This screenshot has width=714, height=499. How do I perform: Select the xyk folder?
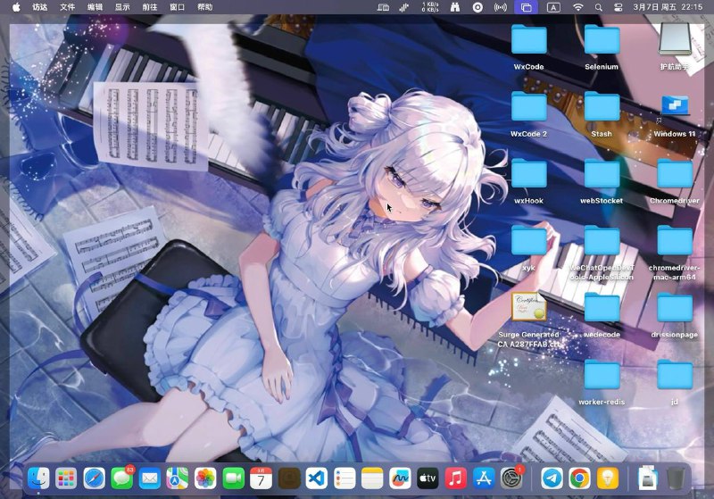(528, 240)
